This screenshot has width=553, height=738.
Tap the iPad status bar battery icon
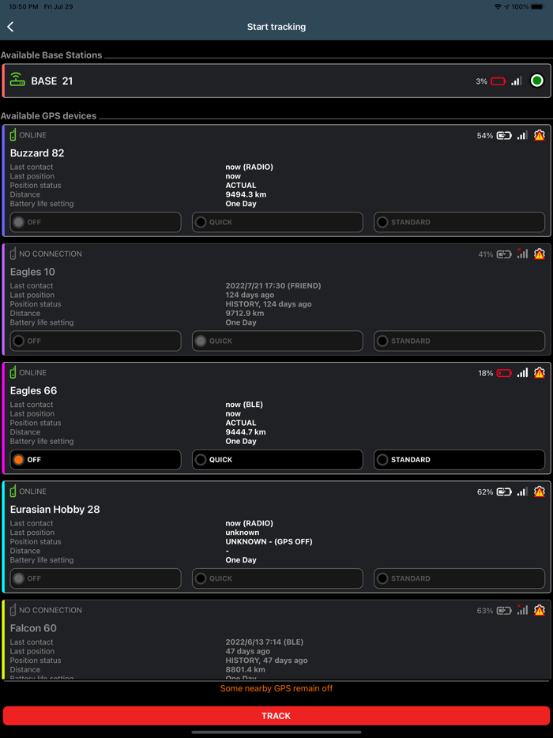tap(537, 7)
